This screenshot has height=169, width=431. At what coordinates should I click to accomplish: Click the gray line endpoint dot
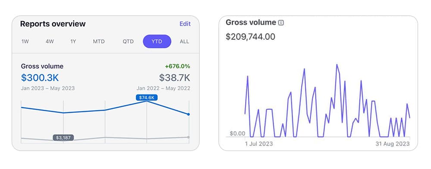pos(189,137)
